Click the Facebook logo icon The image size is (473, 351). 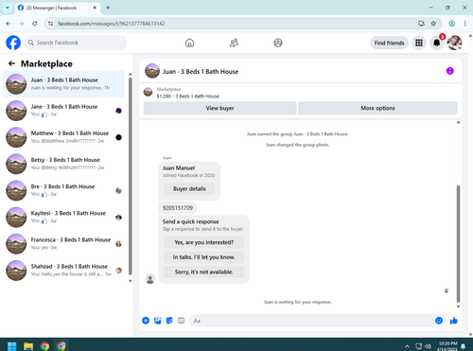coord(13,43)
